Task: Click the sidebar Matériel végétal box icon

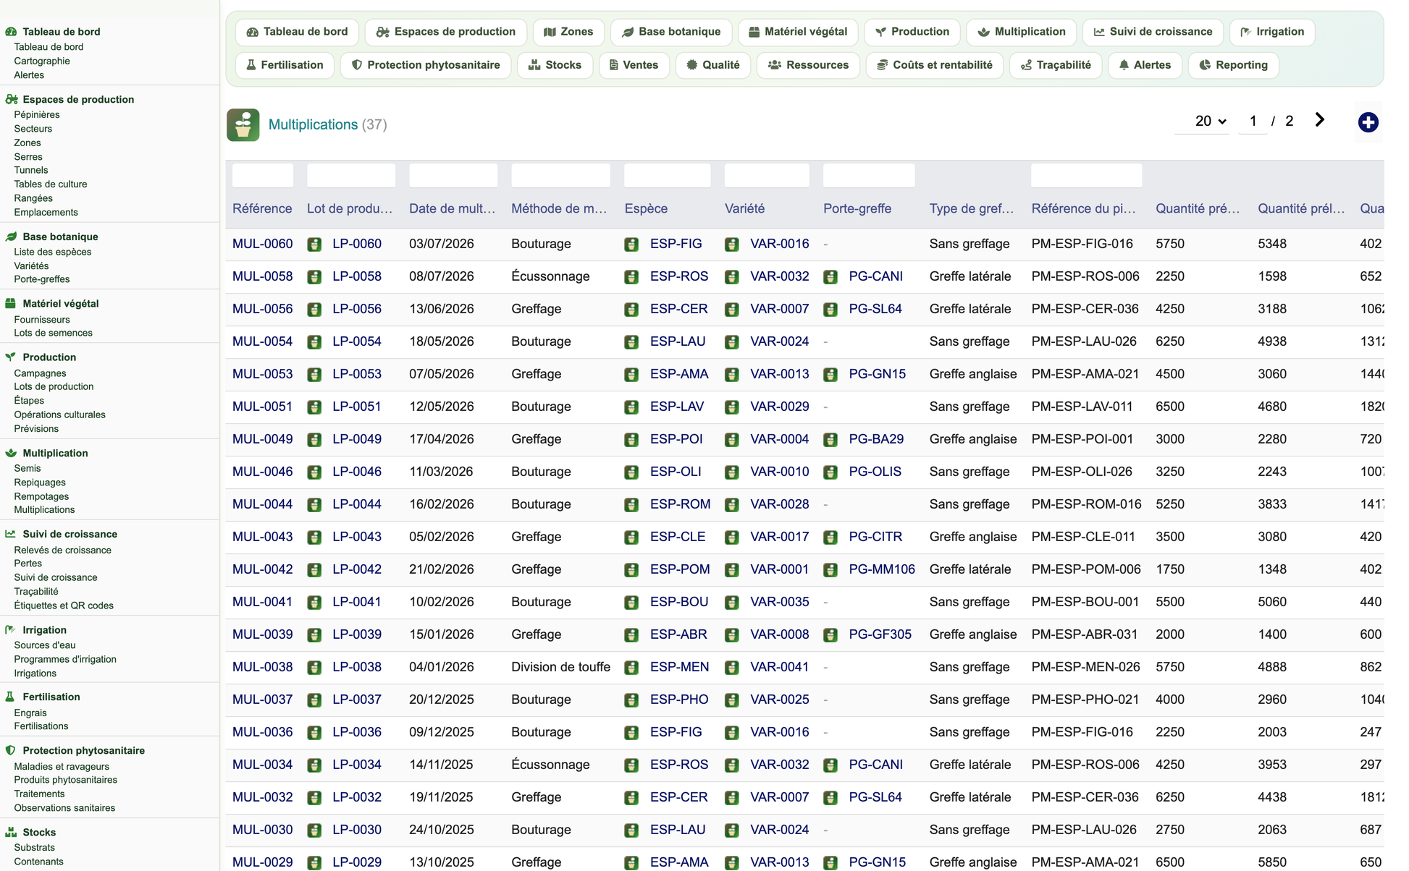Action: pos(11,304)
